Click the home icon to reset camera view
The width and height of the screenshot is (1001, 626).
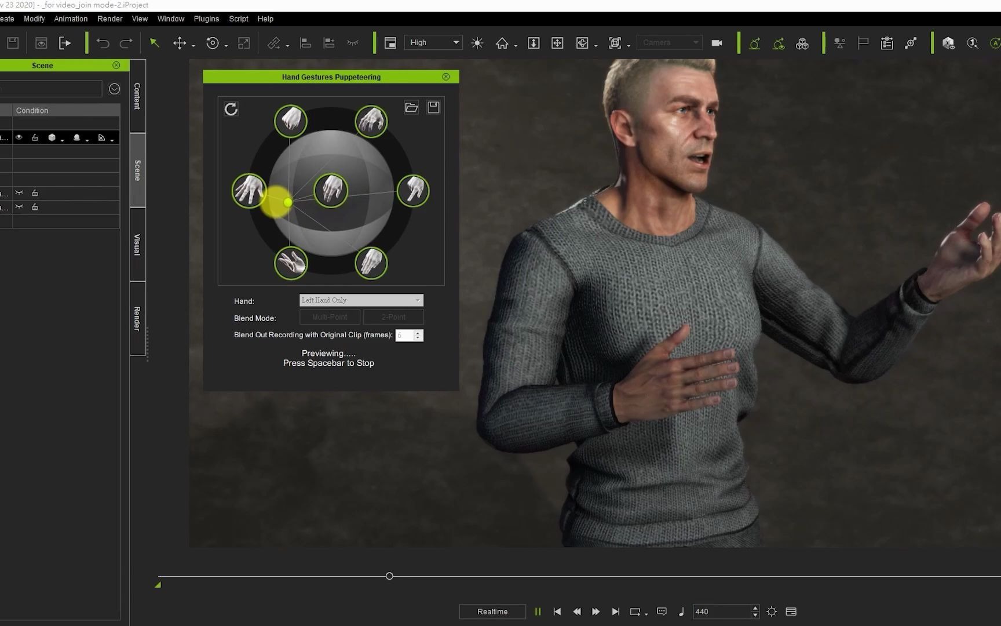[x=503, y=42]
